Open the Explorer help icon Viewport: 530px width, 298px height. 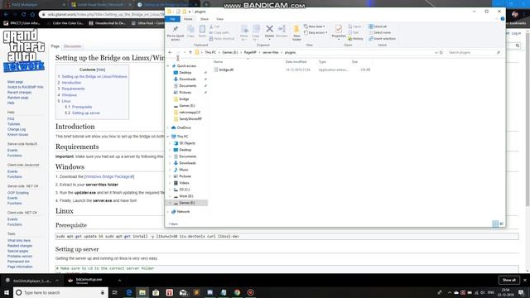click(x=503, y=19)
